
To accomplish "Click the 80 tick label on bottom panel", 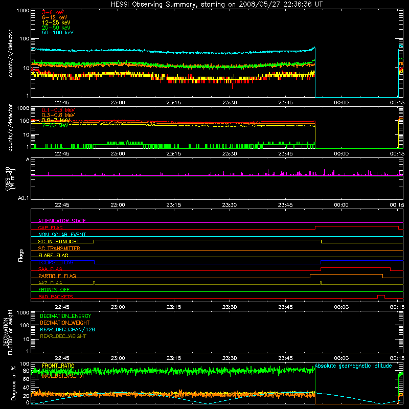I will tap(26, 371).
